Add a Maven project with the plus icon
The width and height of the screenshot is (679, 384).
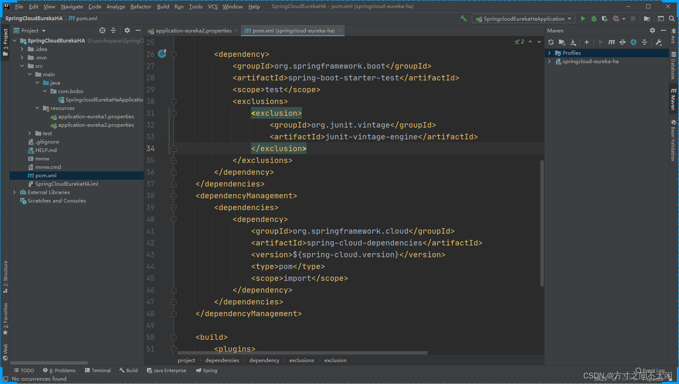587,42
